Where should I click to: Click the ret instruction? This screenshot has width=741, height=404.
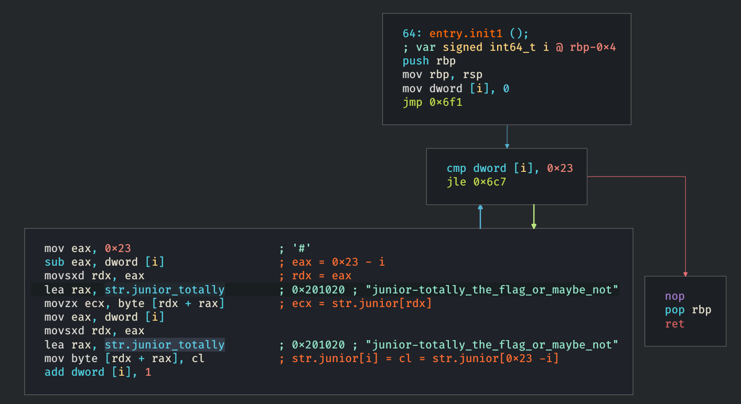pos(674,324)
